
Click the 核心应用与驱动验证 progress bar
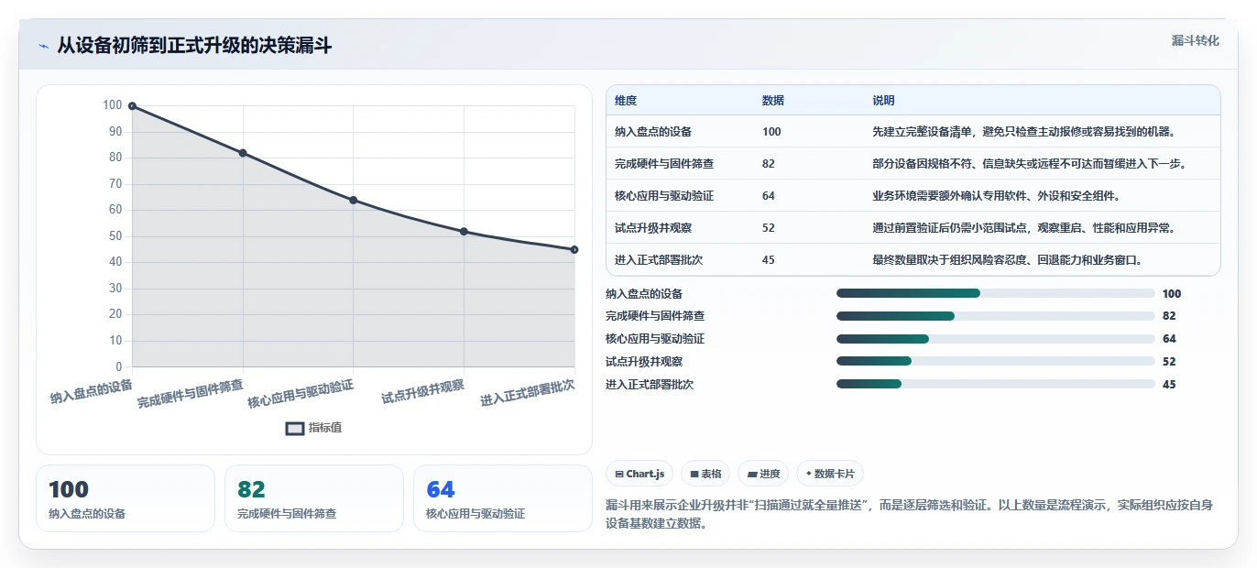[x=995, y=339]
